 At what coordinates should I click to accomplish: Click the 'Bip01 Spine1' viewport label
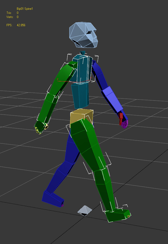coord(25,9)
